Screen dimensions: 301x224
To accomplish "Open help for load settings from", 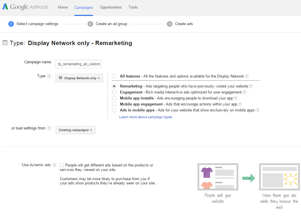I will (x=49, y=128).
